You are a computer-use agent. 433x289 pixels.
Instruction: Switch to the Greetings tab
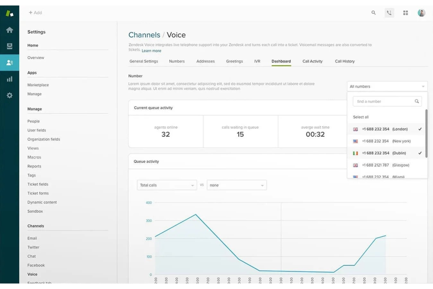click(234, 61)
